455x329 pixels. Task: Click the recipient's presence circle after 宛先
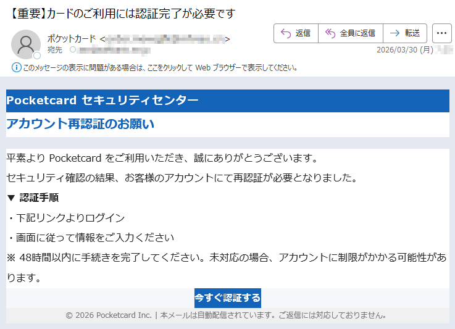point(73,49)
